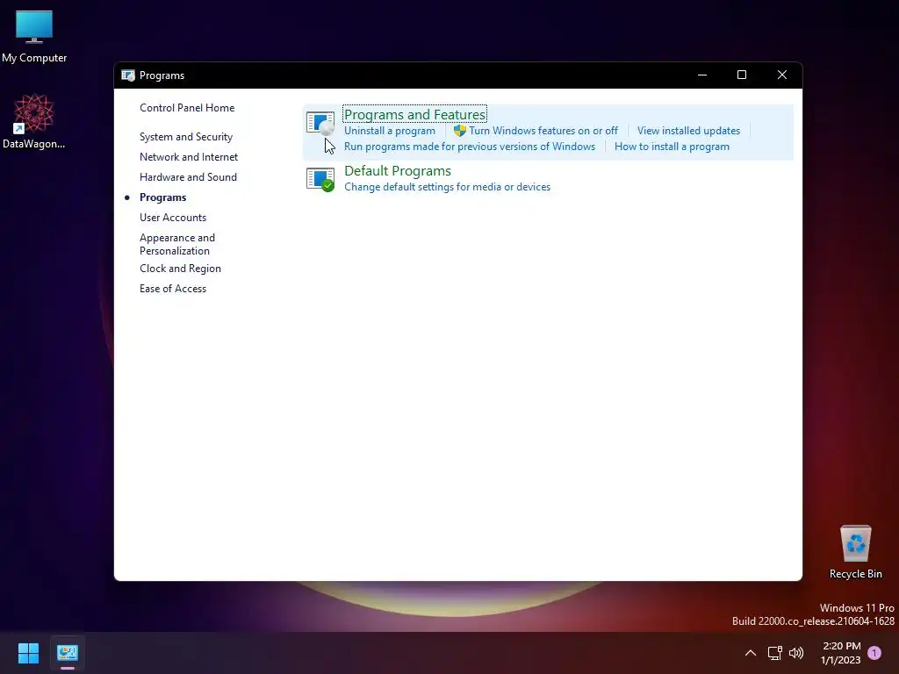
Task: Maximize the Programs window
Action: click(x=741, y=75)
